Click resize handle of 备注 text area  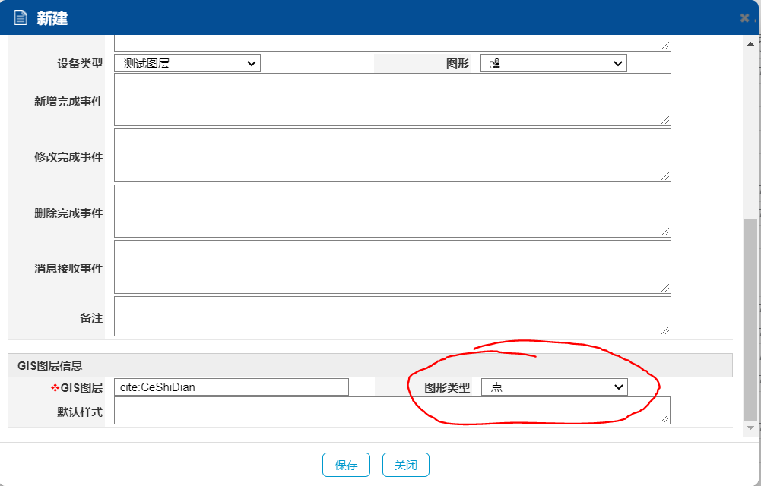[665, 330]
